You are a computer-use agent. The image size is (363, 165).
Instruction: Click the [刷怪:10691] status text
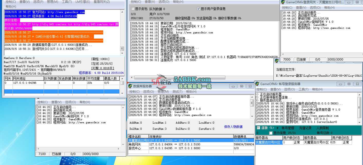click(x=100, y=59)
